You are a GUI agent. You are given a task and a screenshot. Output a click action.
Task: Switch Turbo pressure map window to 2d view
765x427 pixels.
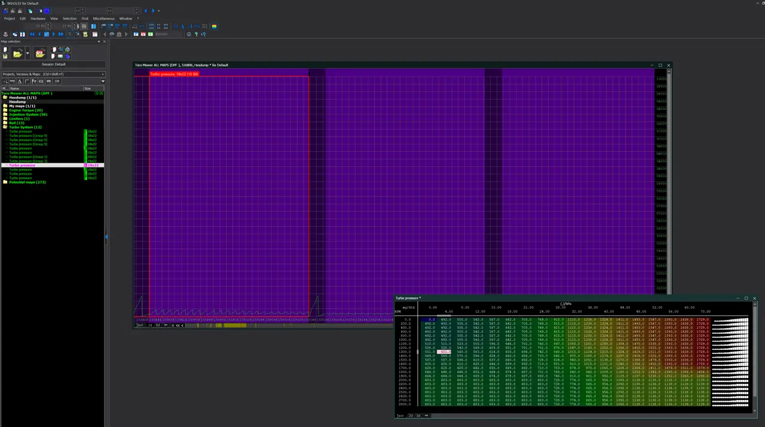pyautogui.click(x=411, y=416)
